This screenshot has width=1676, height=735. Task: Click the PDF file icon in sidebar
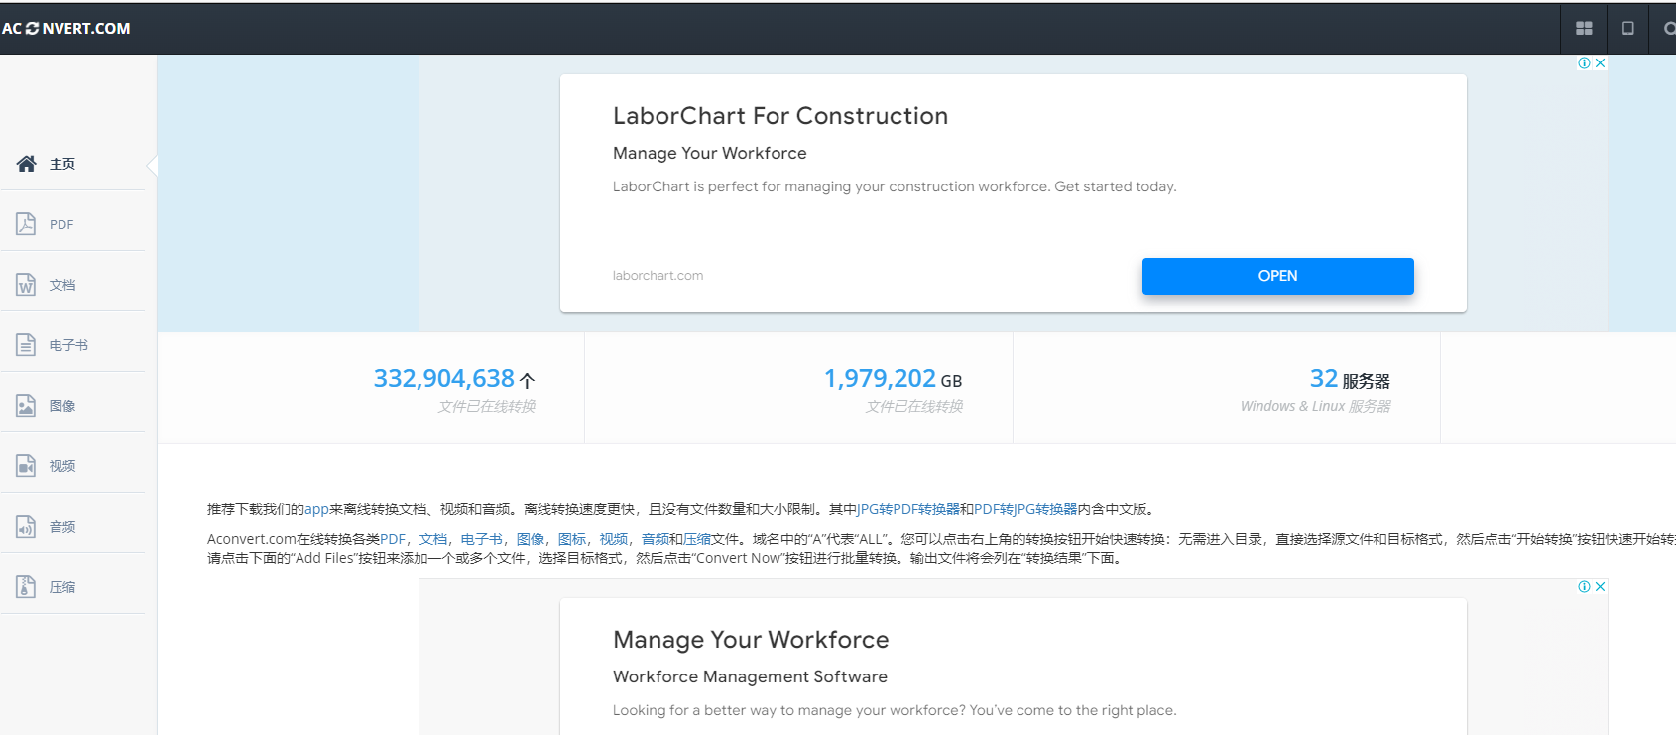(x=26, y=224)
